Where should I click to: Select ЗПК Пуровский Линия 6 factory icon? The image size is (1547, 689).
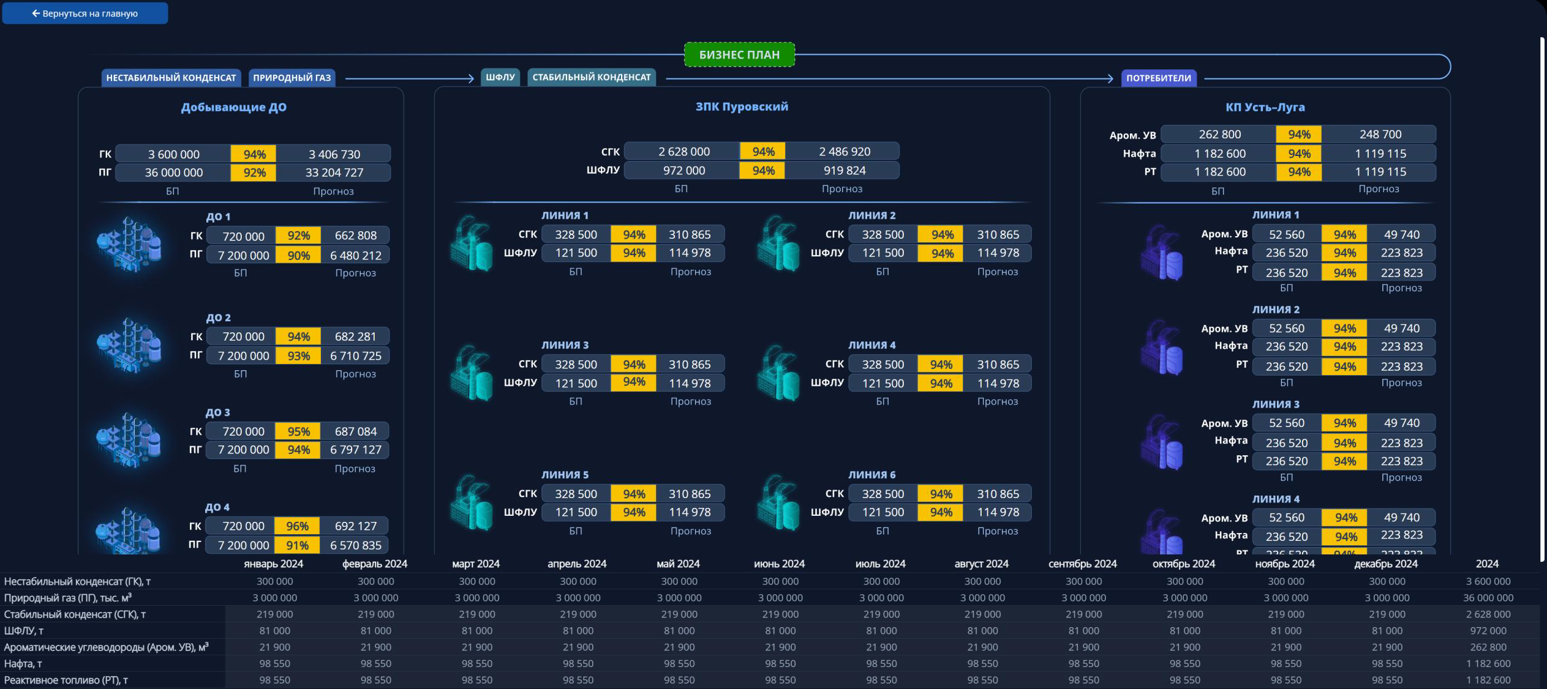click(x=778, y=502)
